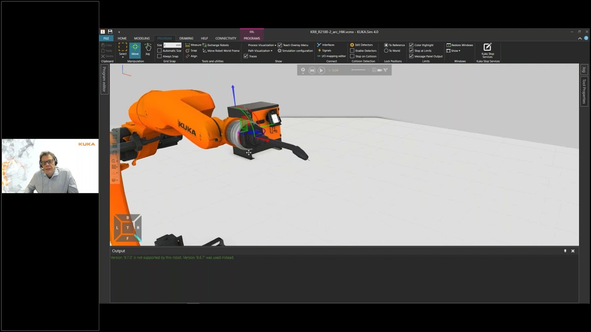The image size is (591, 332).
Task: Click the Output panel version warning message
Action: 172,257
